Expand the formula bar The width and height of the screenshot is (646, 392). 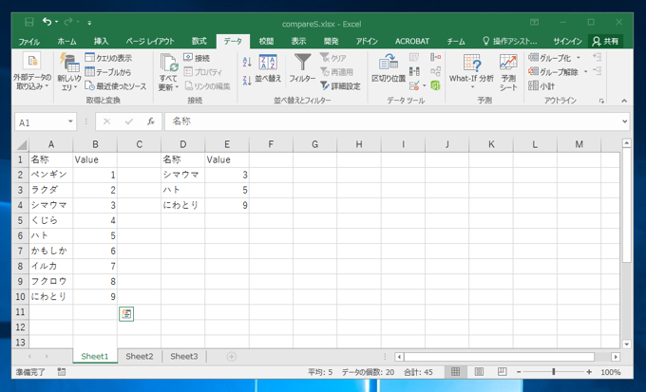point(624,121)
